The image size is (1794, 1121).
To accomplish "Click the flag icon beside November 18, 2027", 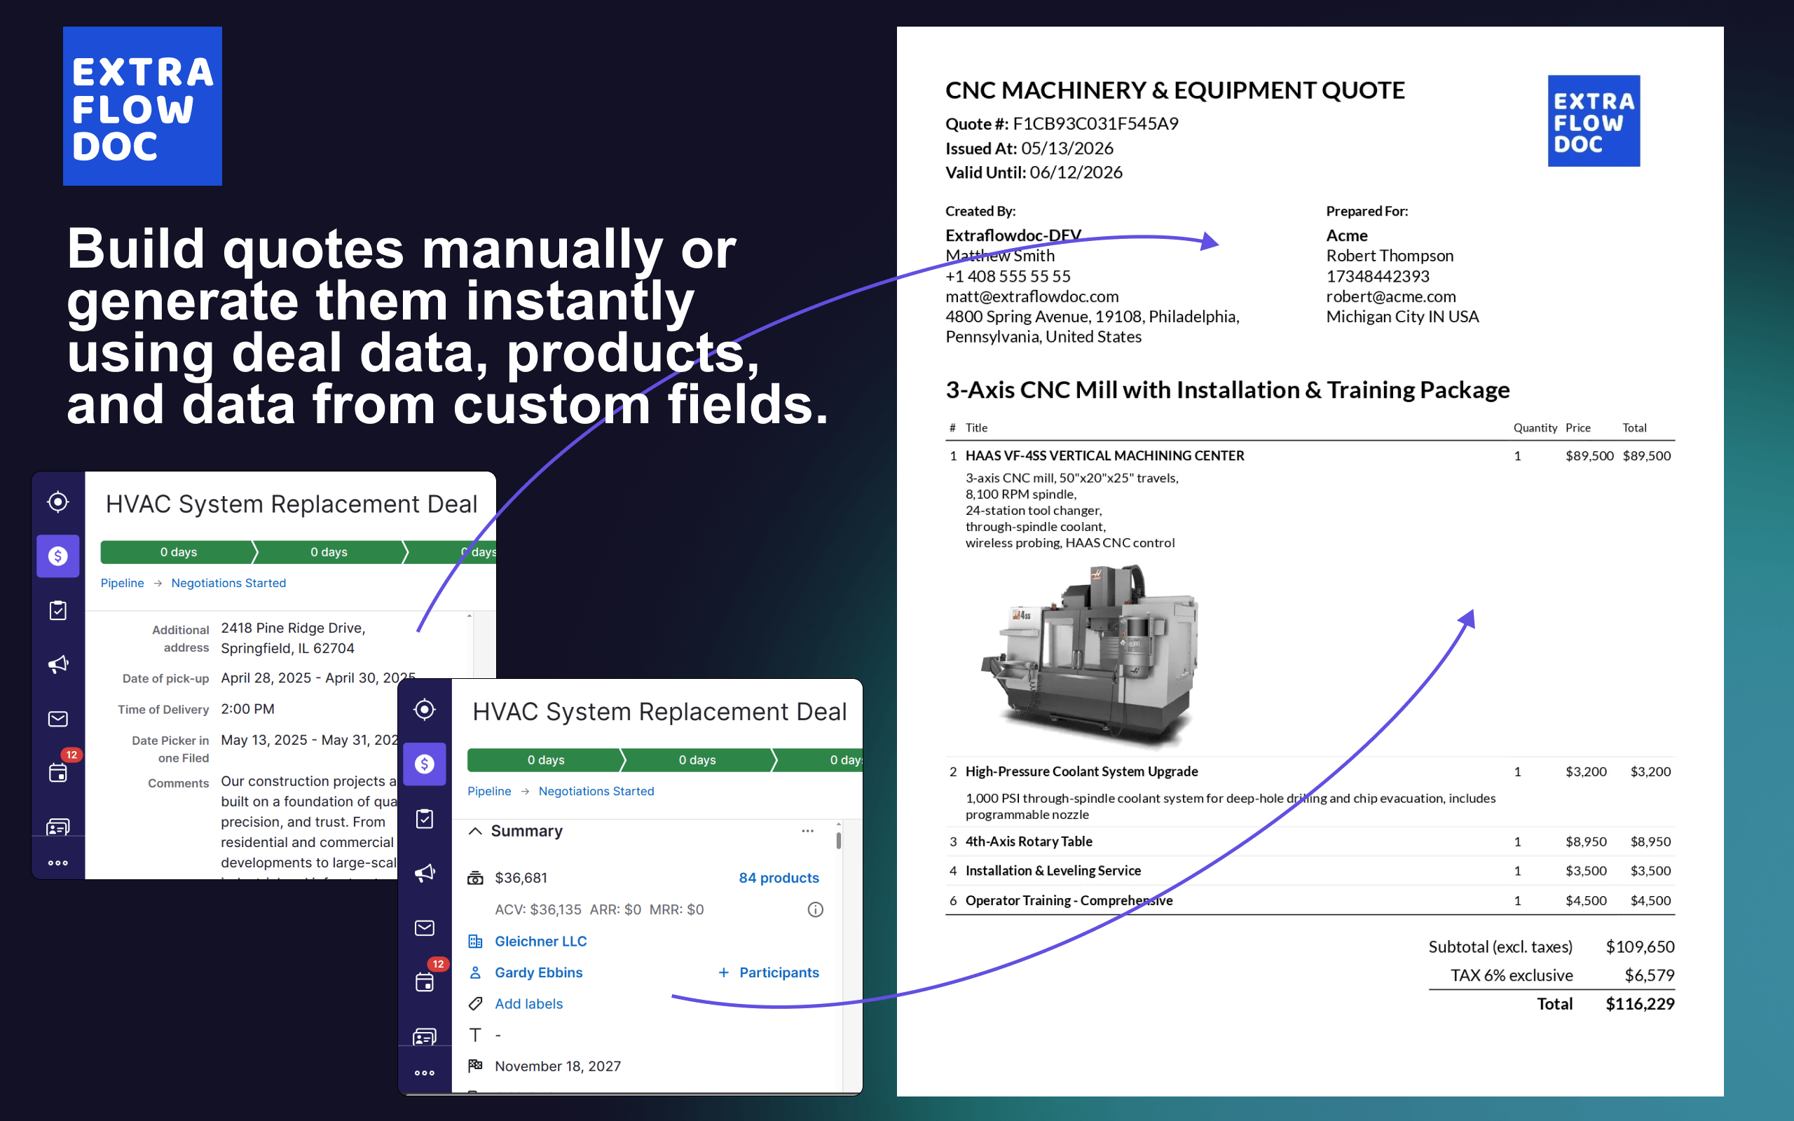I will [475, 1066].
